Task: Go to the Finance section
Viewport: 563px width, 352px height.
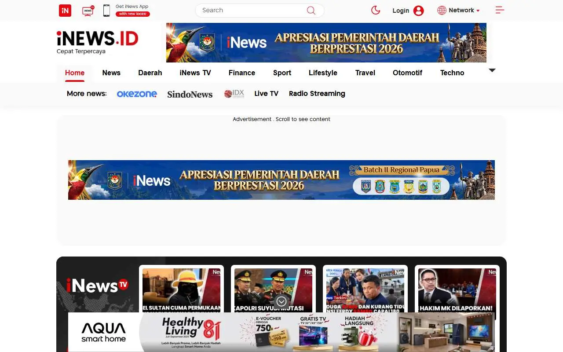Action: click(242, 73)
